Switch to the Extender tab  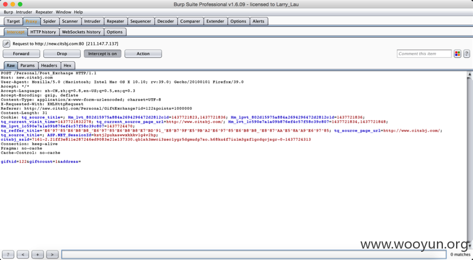pyautogui.click(x=215, y=21)
